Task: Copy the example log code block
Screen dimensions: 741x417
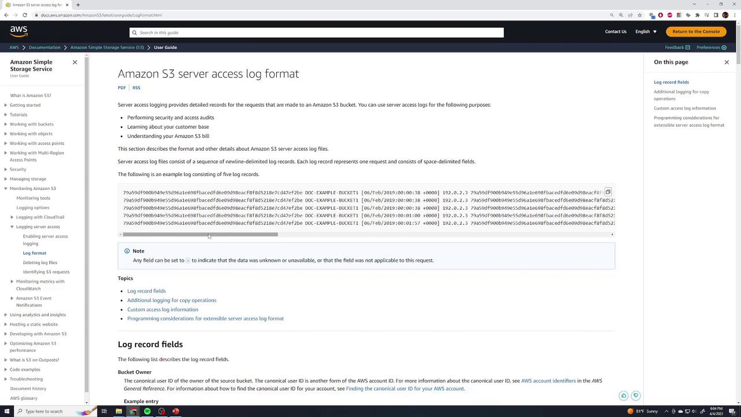Action: click(608, 192)
